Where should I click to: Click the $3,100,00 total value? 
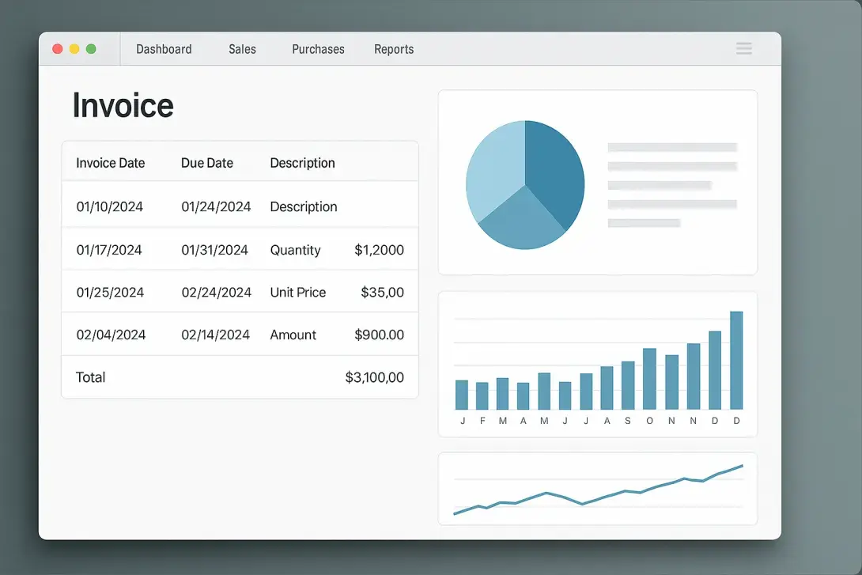374,377
